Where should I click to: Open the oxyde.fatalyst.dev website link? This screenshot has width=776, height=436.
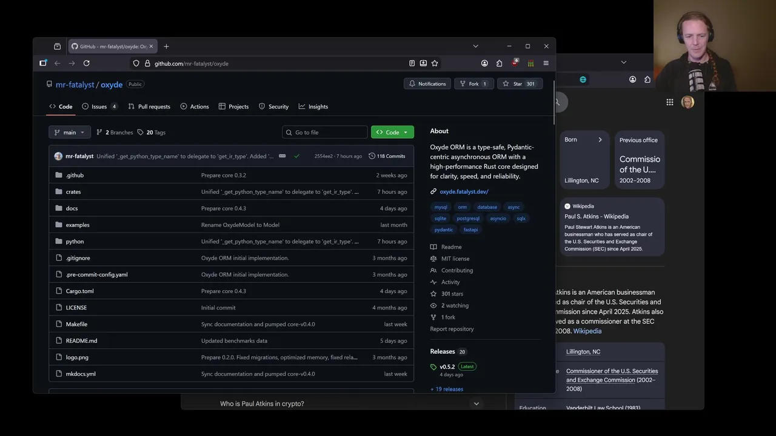pyautogui.click(x=464, y=191)
